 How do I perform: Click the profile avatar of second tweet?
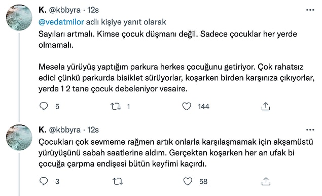(19, 138)
